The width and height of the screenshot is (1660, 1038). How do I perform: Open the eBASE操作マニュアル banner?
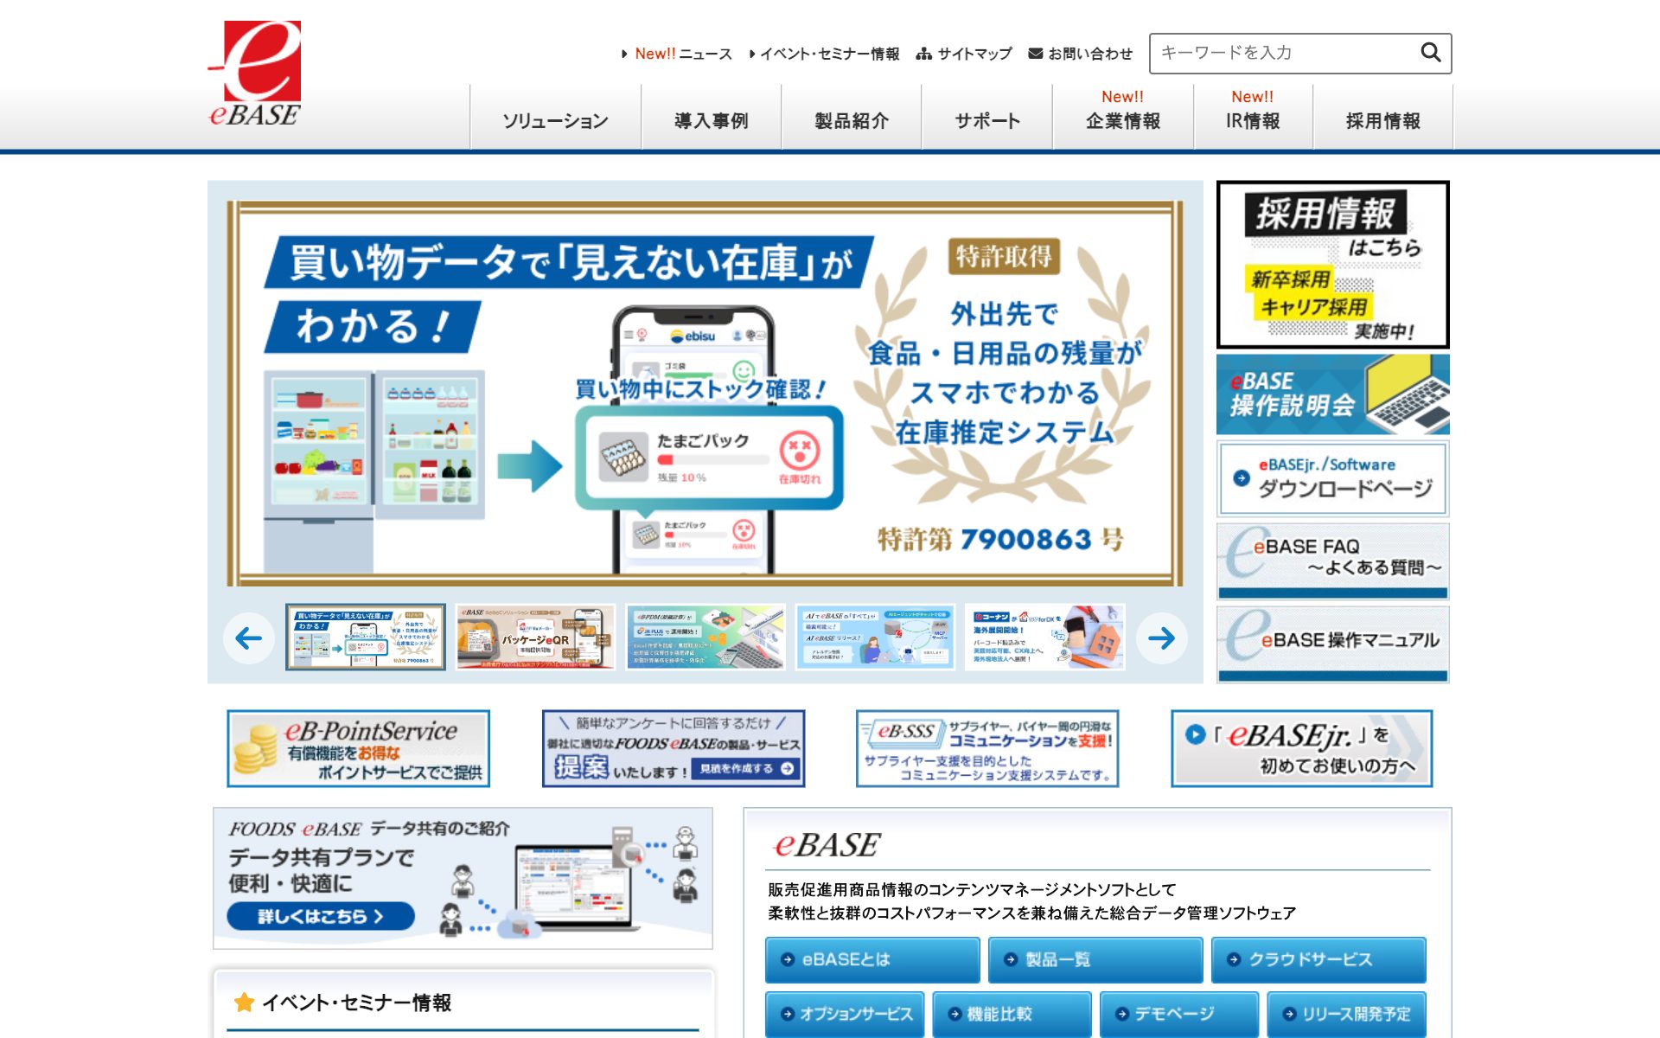pyautogui.click(x=1332, y=644)
